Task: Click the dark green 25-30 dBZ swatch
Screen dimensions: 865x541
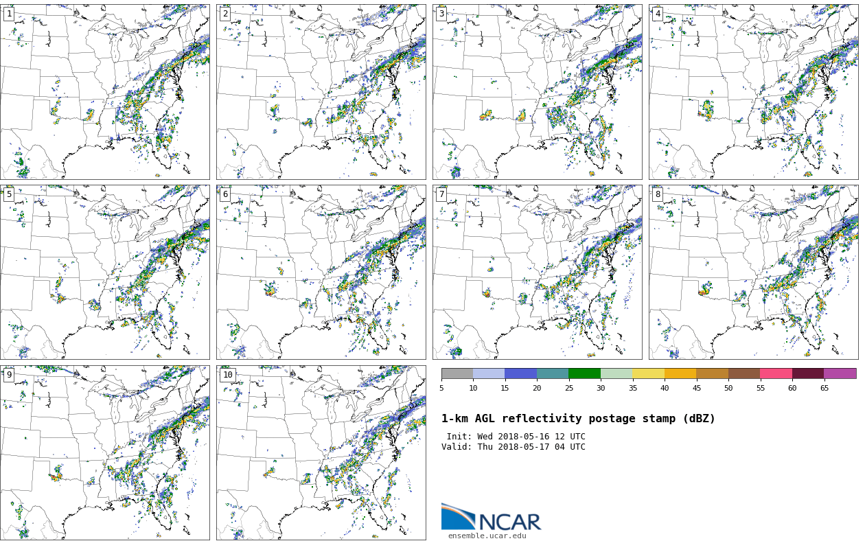Action: tap(584, 373)
